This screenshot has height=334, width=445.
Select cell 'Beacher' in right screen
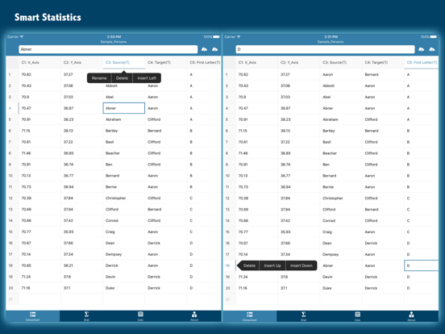click(341, 153)
